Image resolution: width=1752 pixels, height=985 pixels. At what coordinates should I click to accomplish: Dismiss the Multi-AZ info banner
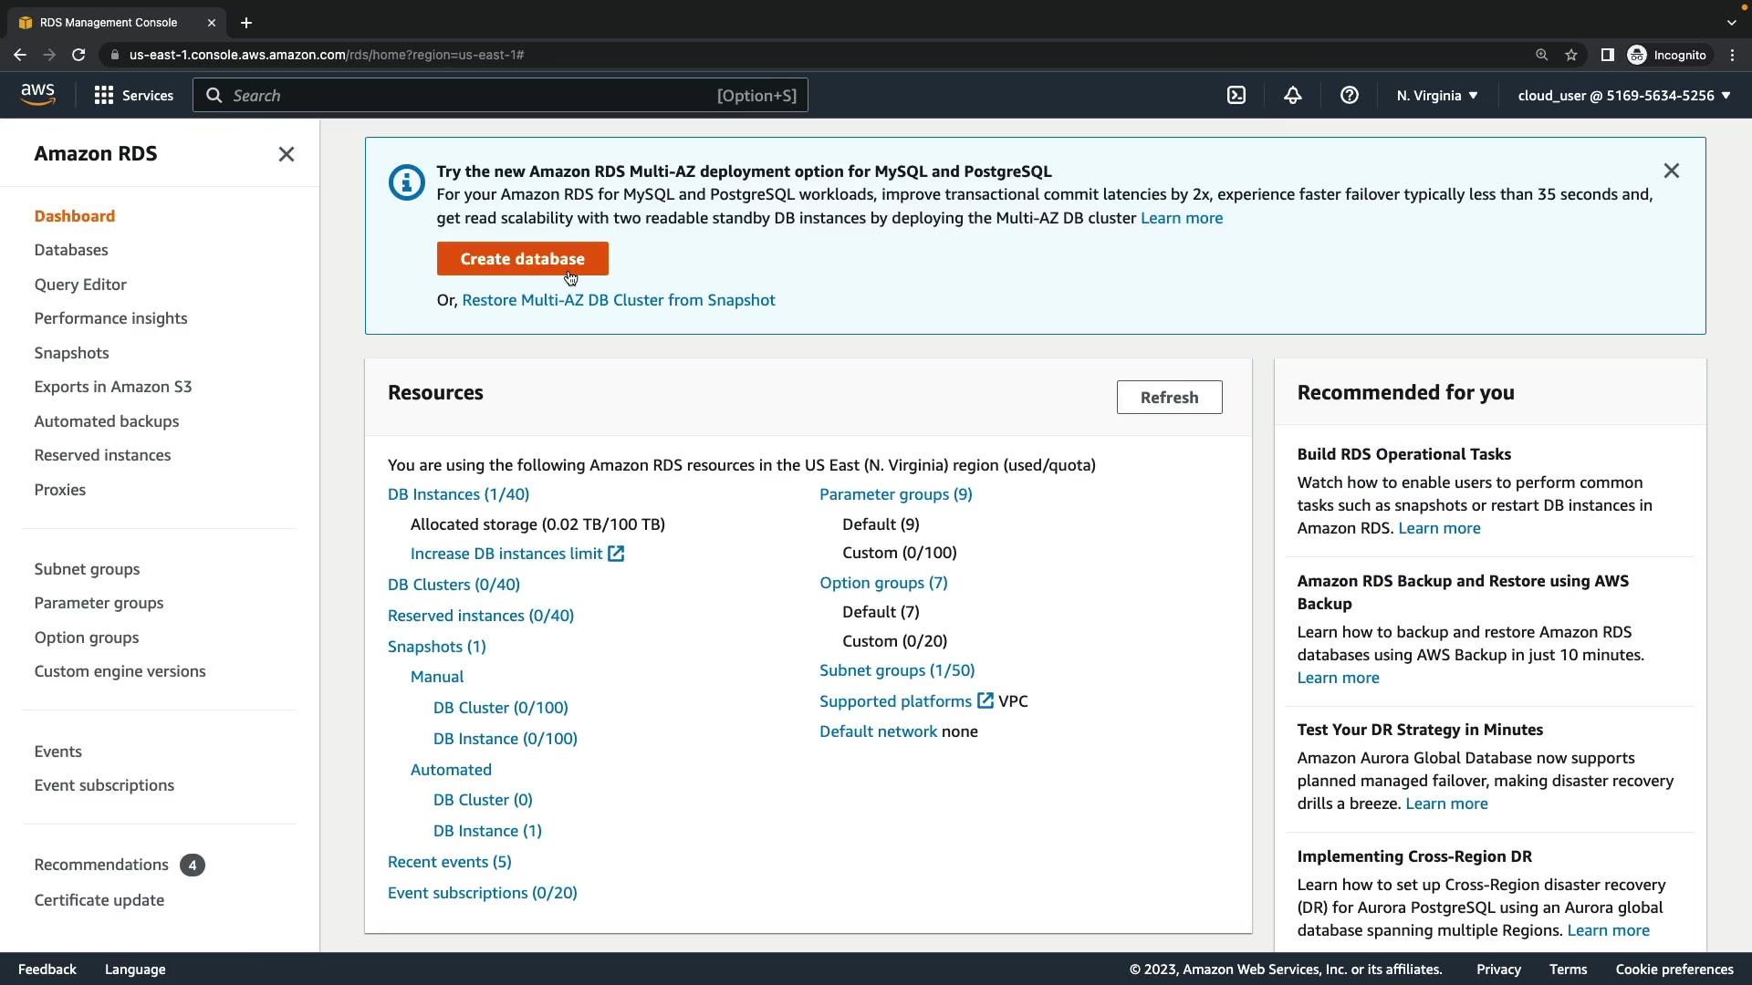pyautogui.click(x=1672, y=171)
